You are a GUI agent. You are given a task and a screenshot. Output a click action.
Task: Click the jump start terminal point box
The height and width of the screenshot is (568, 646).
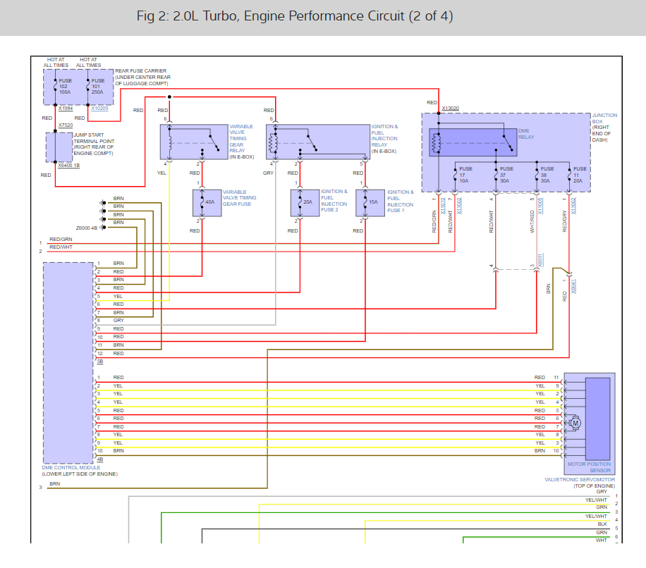pyautogui.click(x=59, y=147)
